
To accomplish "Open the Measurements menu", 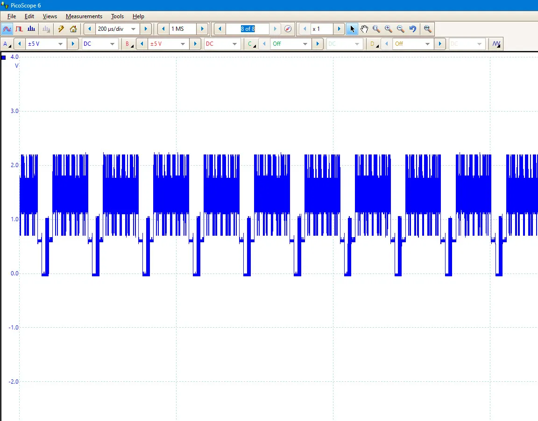I will (84, 16).
